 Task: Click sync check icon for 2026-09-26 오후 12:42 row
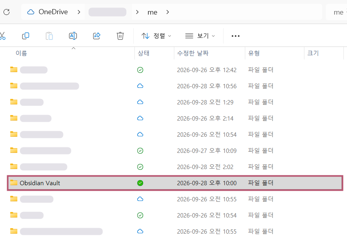(x=140, y=70)
